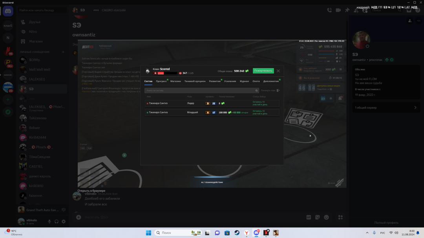Click SЭ profile avatar in right panel
The image size is (424, 238).
point(361,40)
